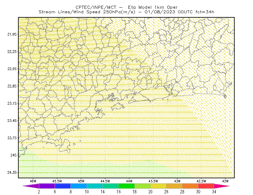This screenshot has height=195, width=253.
Task: Click the bright green 16-18 swatch
Action: (x=126, y=186)
